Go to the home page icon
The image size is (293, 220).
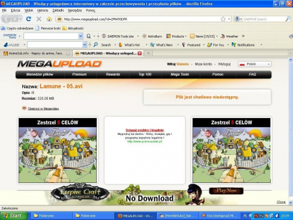pyautogui.click(x=49, y=19)
